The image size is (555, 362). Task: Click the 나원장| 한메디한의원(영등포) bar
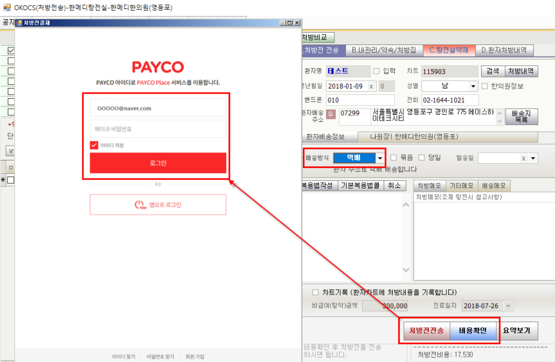tap(448, 137)
